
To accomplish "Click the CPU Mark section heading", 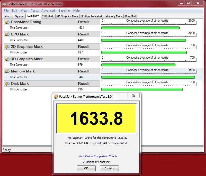I will [20, 34].
